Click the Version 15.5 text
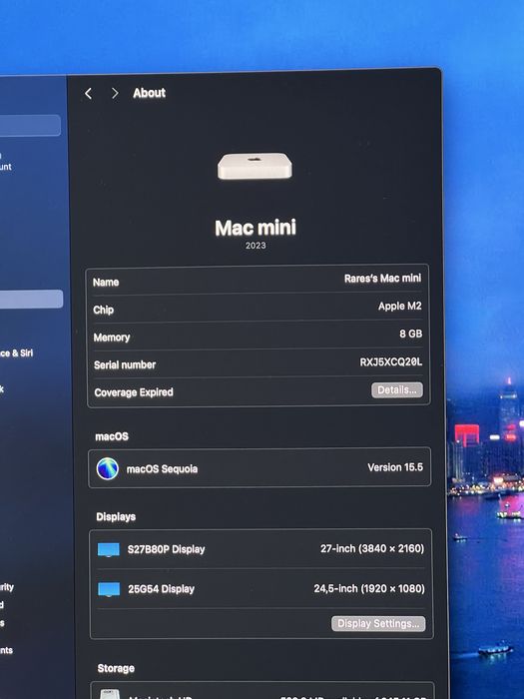Viewport: 524px width, 699px height. click(x=395, y=467)
